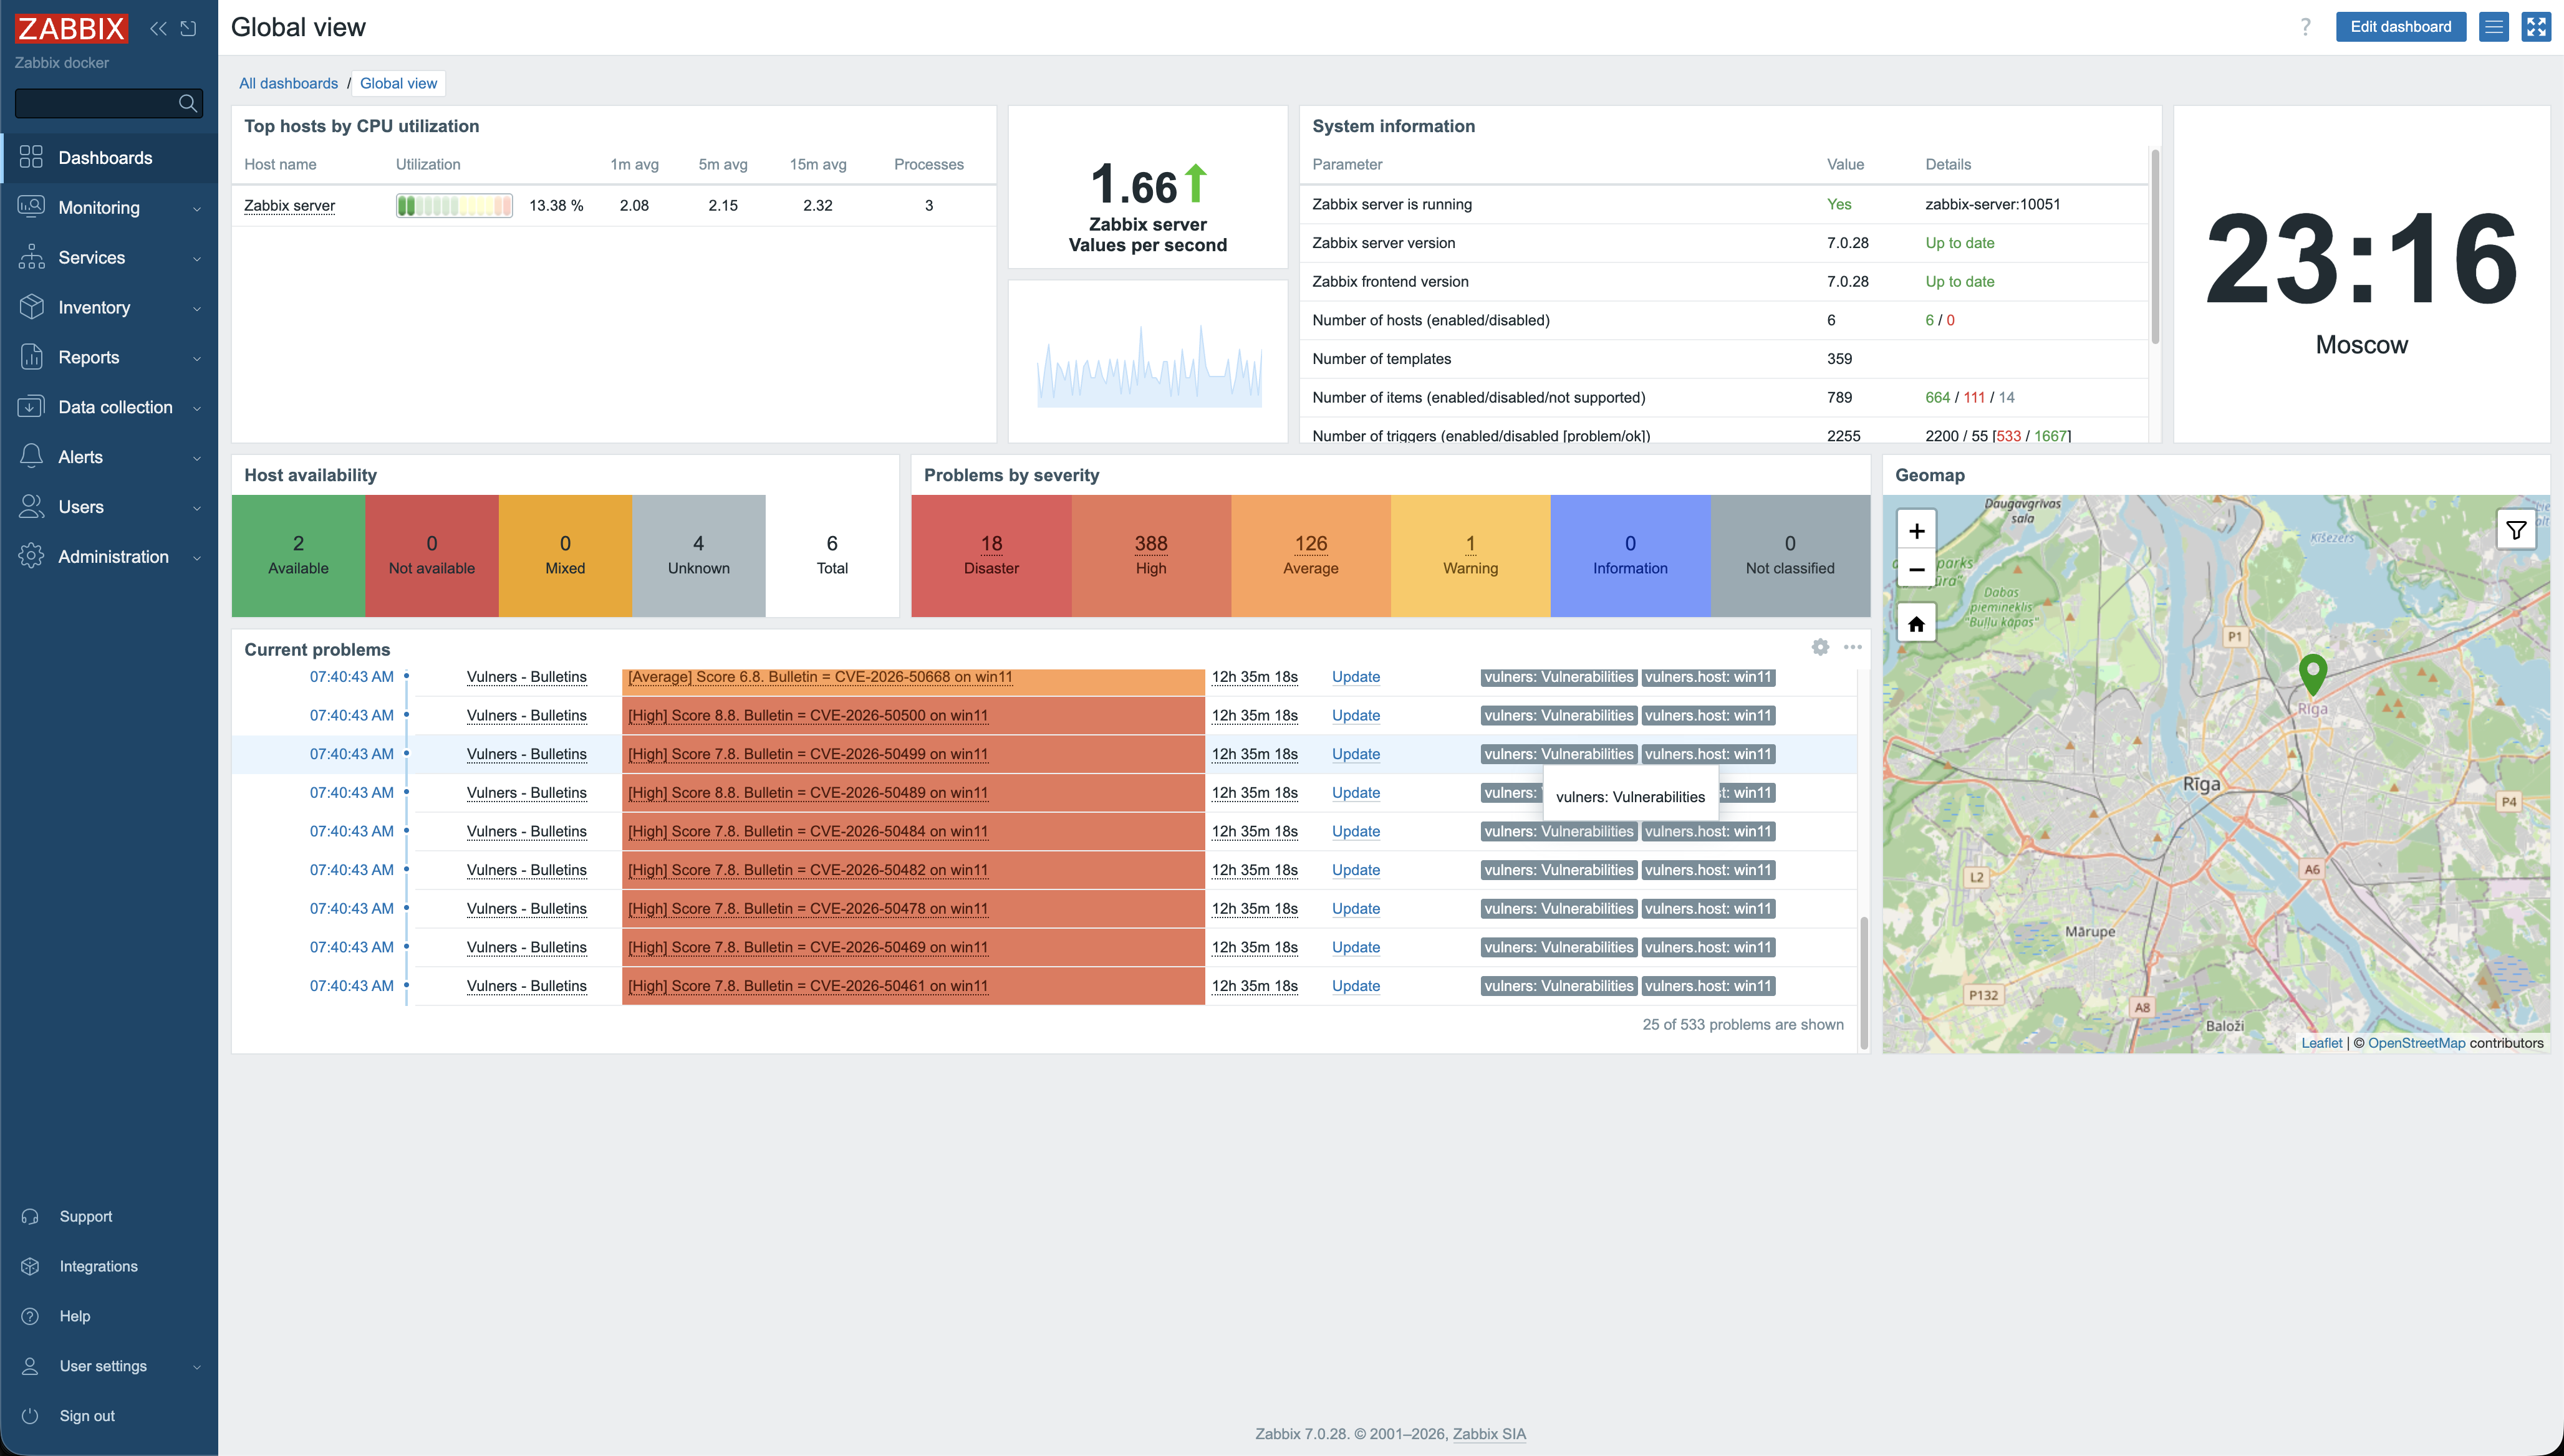This screenshot has width=2564, height=1456.
Task: Expand User settings chevron
Action: coord(197,1367)
